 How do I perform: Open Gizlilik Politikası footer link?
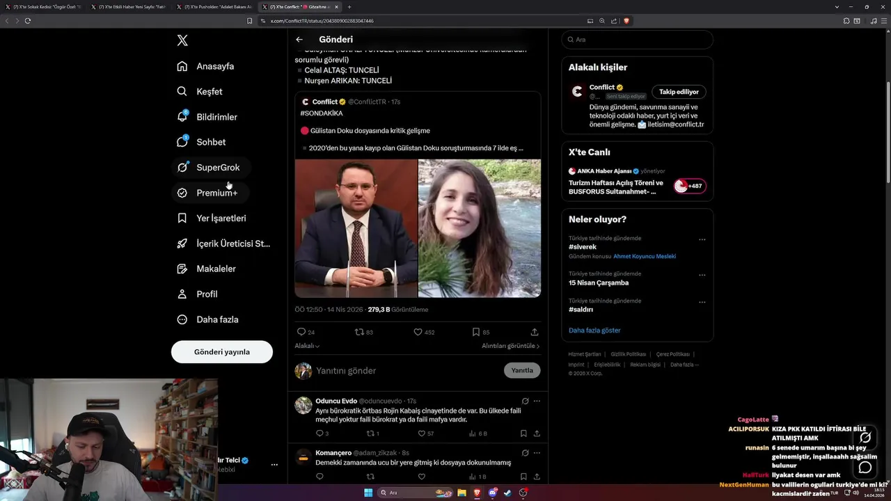[x=629, y=354]
